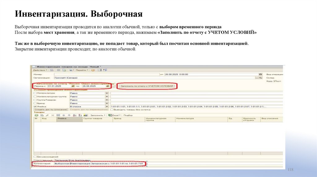
Task: Check Выводить товары без остатка
Action: pos(112,110)
